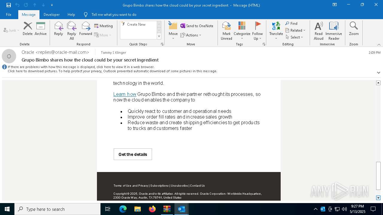The image size is (383, 215).
Task: Customize Quick Access Toolbar dropdown
Action: [52, 5]
